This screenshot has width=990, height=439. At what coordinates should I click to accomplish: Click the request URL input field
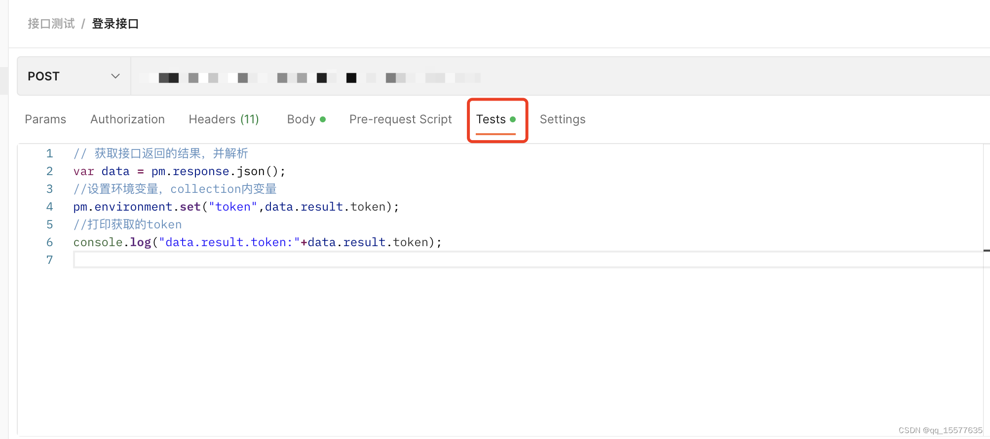tap(560, 76)
